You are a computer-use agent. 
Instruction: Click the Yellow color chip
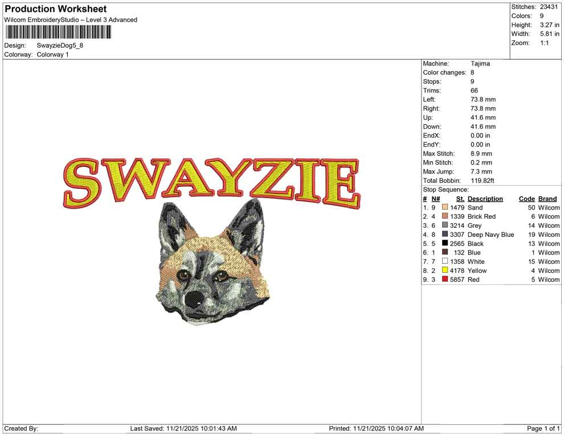tap(445, 271)
